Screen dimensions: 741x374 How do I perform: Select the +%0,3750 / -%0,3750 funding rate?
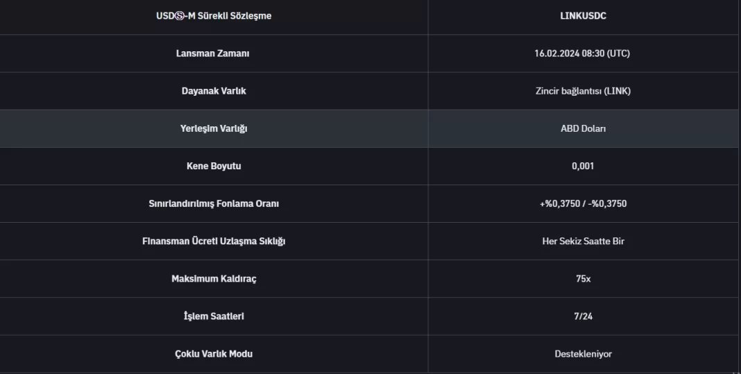coord(583,203)
